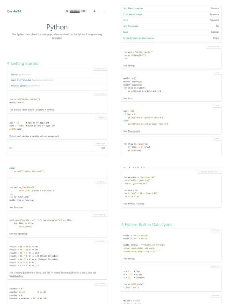
Task: Click the Hello World card label
Action: tap(100, 94)
